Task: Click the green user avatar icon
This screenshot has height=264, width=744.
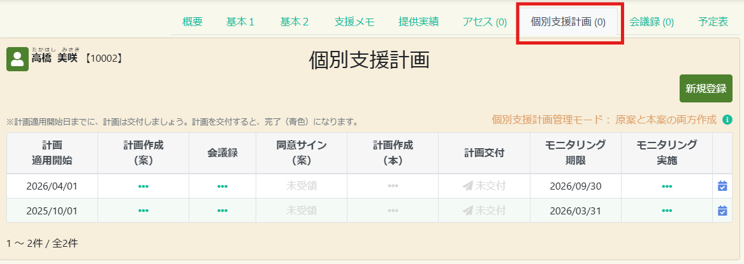Action: pyautogui.click(x=17, y=59)
